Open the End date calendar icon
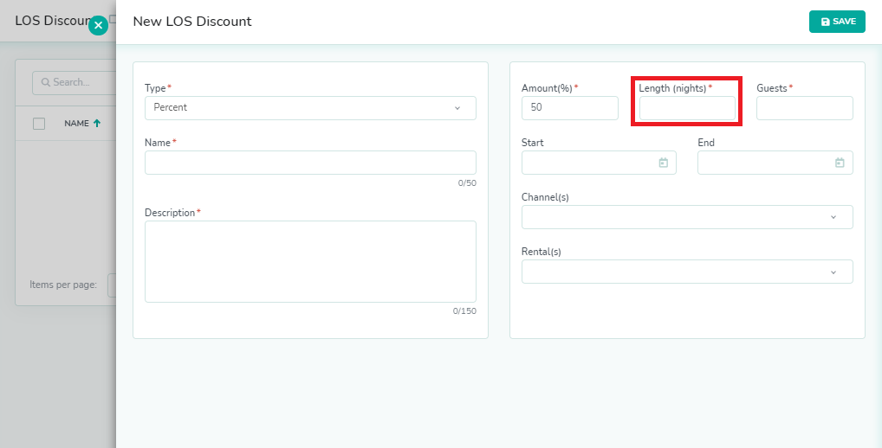This screenshot has height=448, width=882. tap(840, 163)
